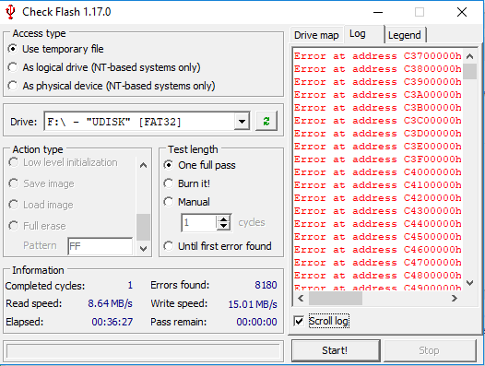Click Errors found value 8180
The image size is (485, 366).
[x=266, y=285]
